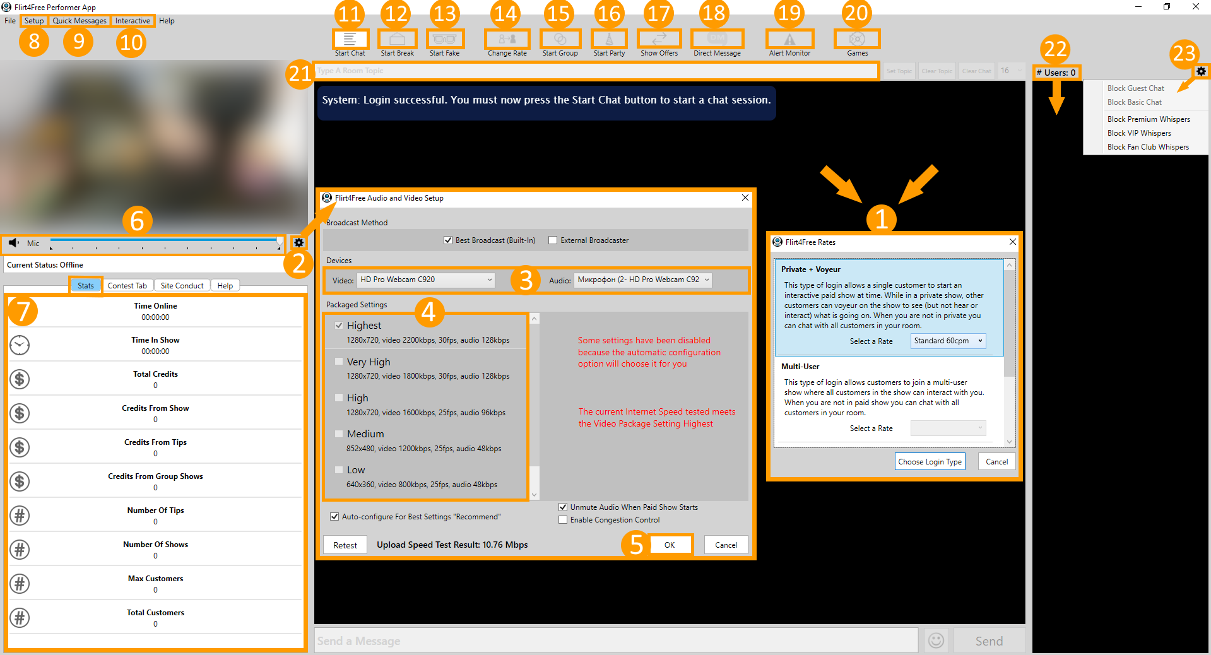Uncheck Auto-configure For Best Settings
The width and height of the screenshot is (1211, 655).
click(x=334, y=517)
